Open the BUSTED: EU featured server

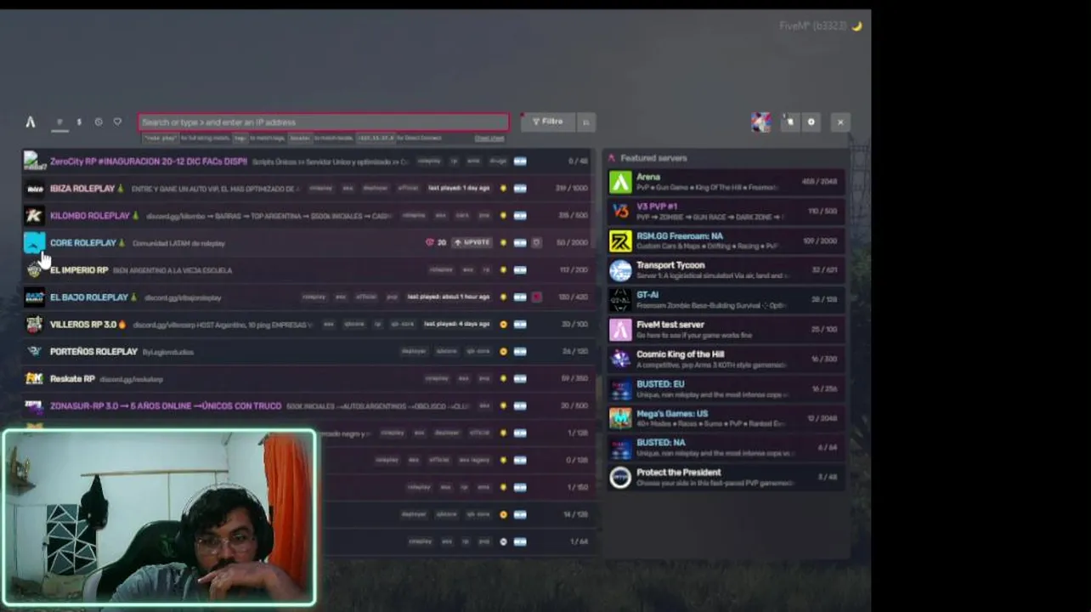click(726, 389)
